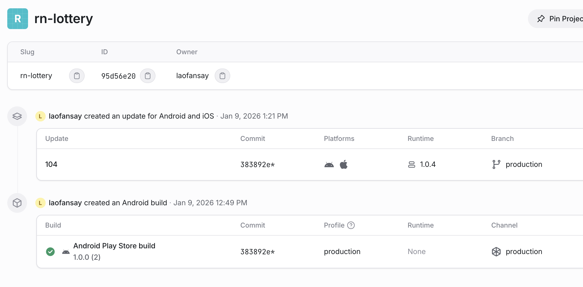This screenshot has height=287, width=583.
Task: Click the Apple iOS platform icon
Action: pos(344,165)
